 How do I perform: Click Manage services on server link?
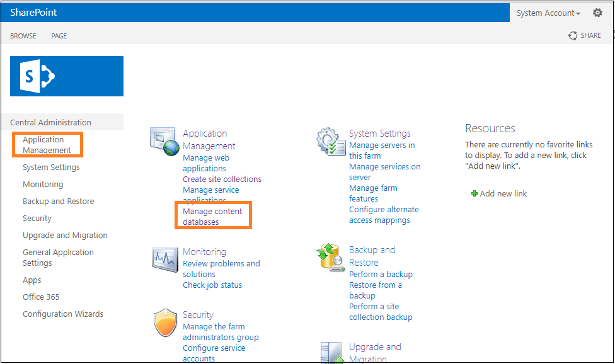click(x=385, y=172)
